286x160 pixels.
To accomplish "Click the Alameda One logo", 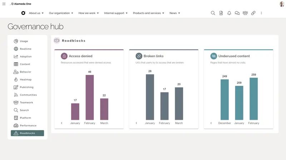I will pyautogui.click(x=21, y=4).
